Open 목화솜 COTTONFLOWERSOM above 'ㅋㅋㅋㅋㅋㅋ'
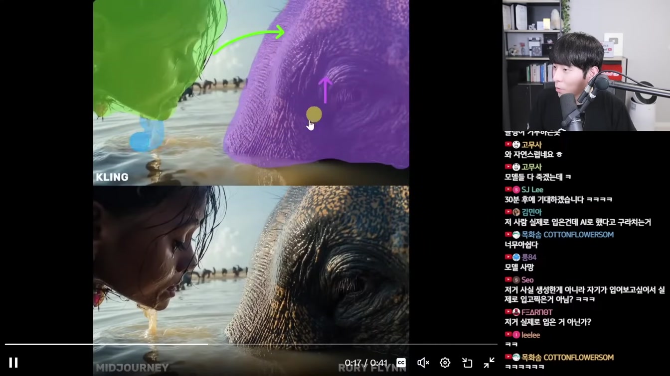 point(567,357)
